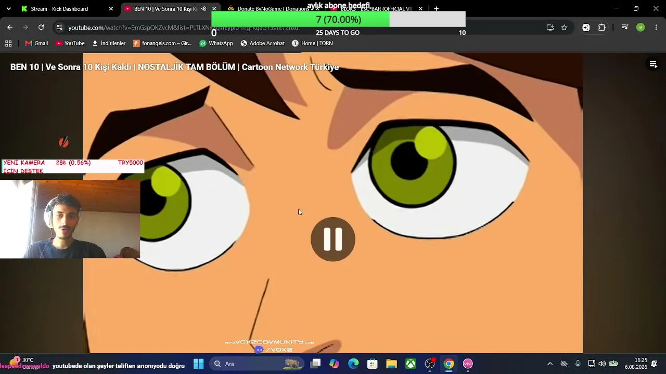Open the Chrome profile avatar
666x374 pixels.
pyautogui.click(x=641, y=28)
